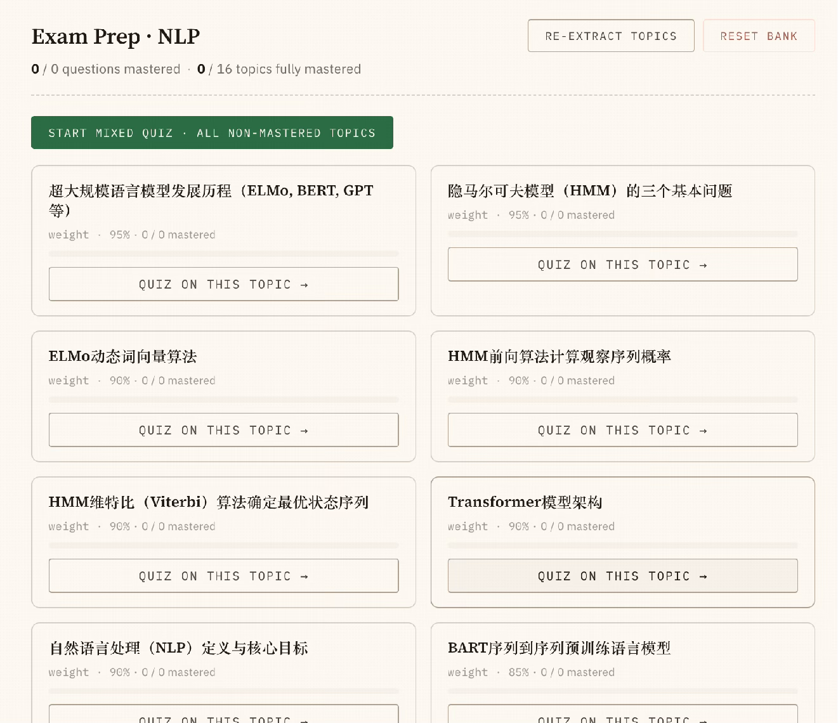Image resolution: width=838 pixels, height=723 pixels.
Task: Click the progress bar in Transformer模型架构 card
Action: 622,545
